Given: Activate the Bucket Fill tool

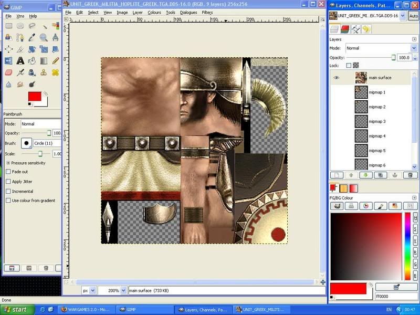Looking at the screenshot, I should (x=32, y=61).
